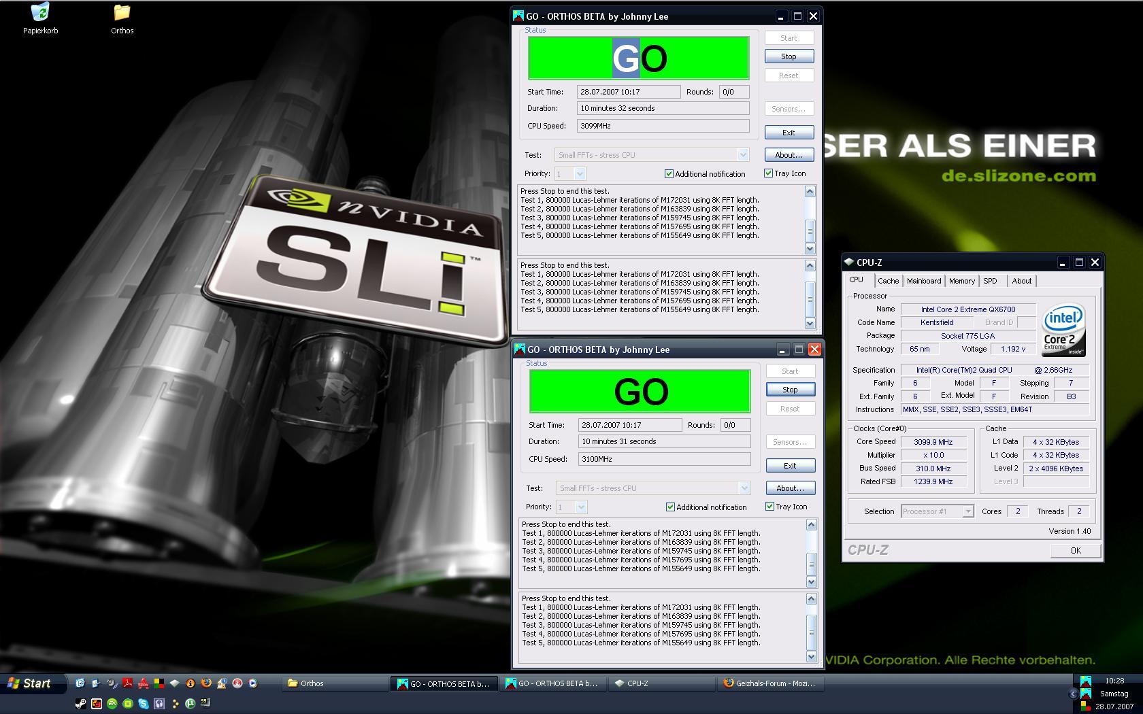Switch to CPU-Z via taskbar button

[x=661, y=683]
